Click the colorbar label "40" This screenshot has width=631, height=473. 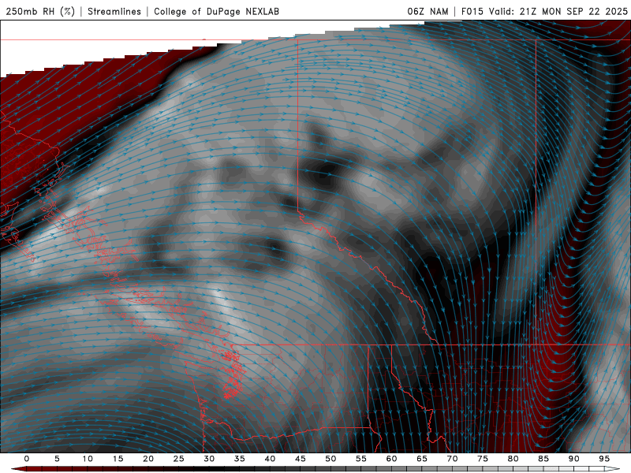(270, 459)
